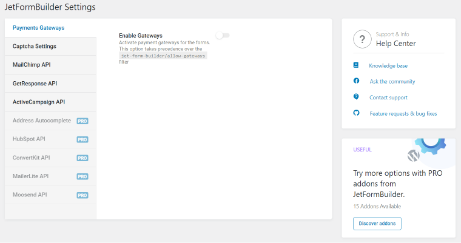Open the Knowledge base link

[x=388, y=66]
